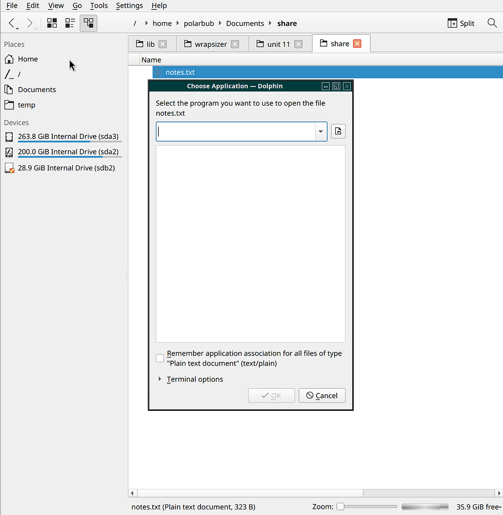Switch to the lib tab
The width and height of the screenshot is (503, 515).
(x=150, y=44)
